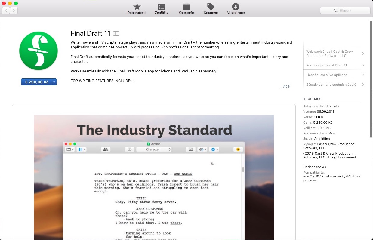Click the Hledat search input field

[346, 11]
